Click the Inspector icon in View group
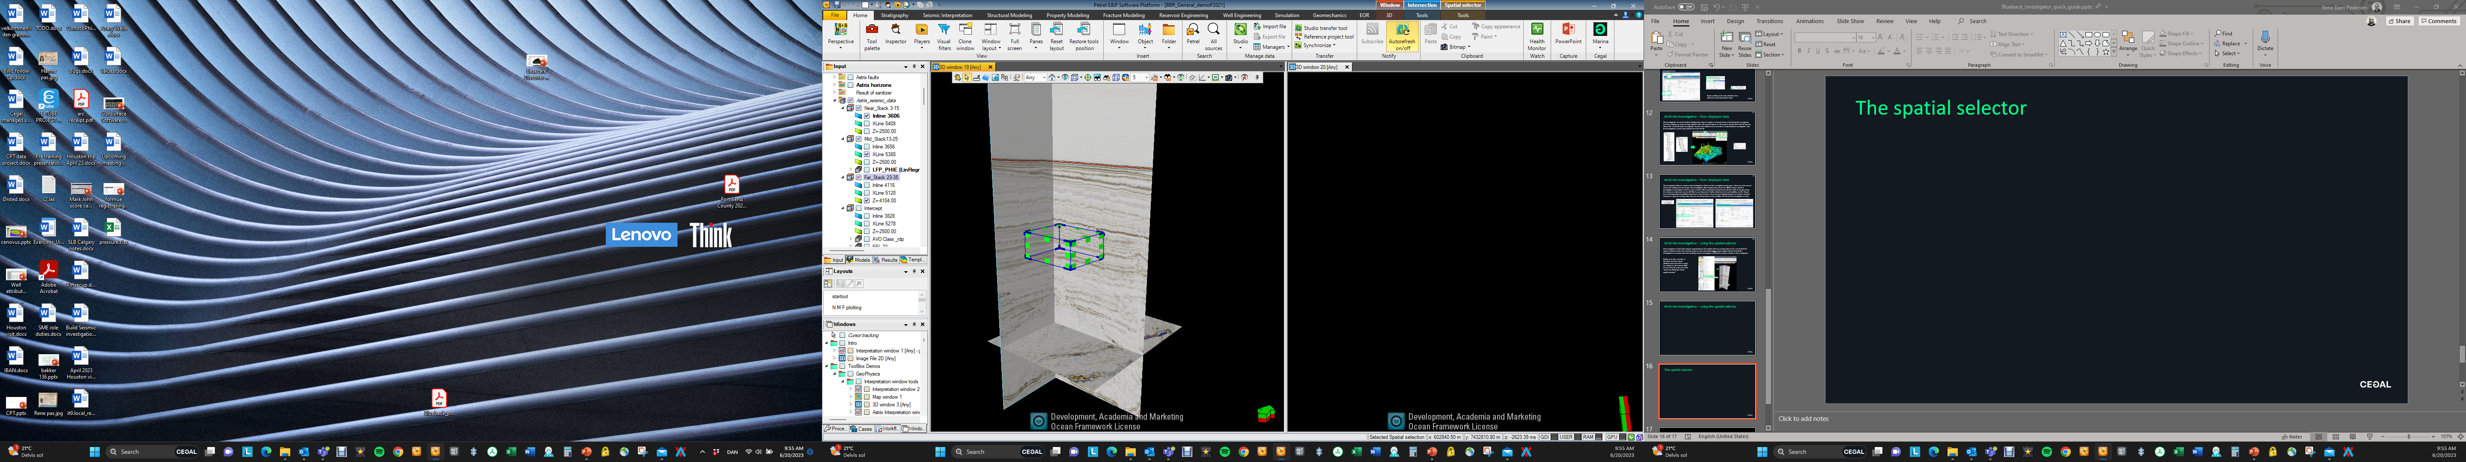 pyautogui.click(x=895, y=36)
